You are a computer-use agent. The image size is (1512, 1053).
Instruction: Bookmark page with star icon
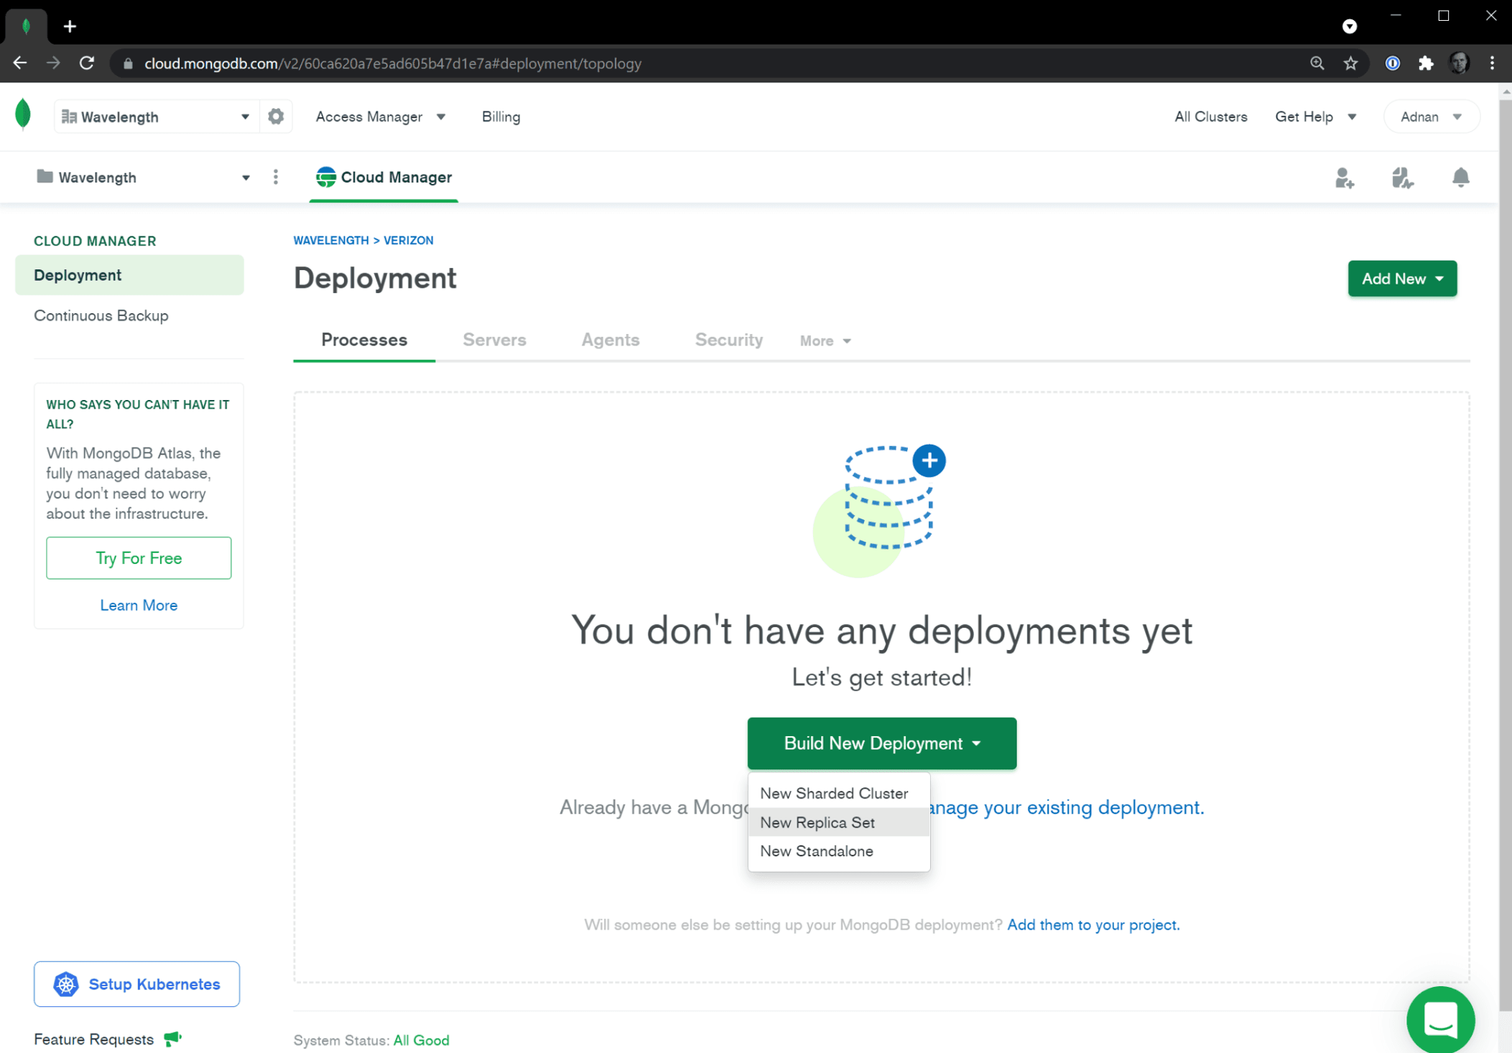coord(1350,63)
